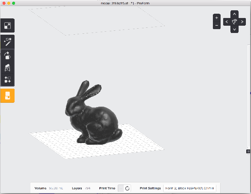Click the slicer layer slider handle
The width and height of the screenshot is (251, 194).
coord(248,151)
